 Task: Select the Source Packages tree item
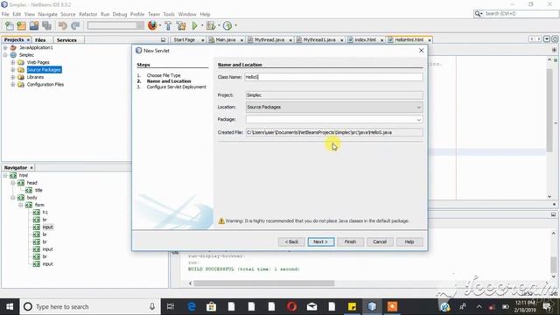pos(44,70)
